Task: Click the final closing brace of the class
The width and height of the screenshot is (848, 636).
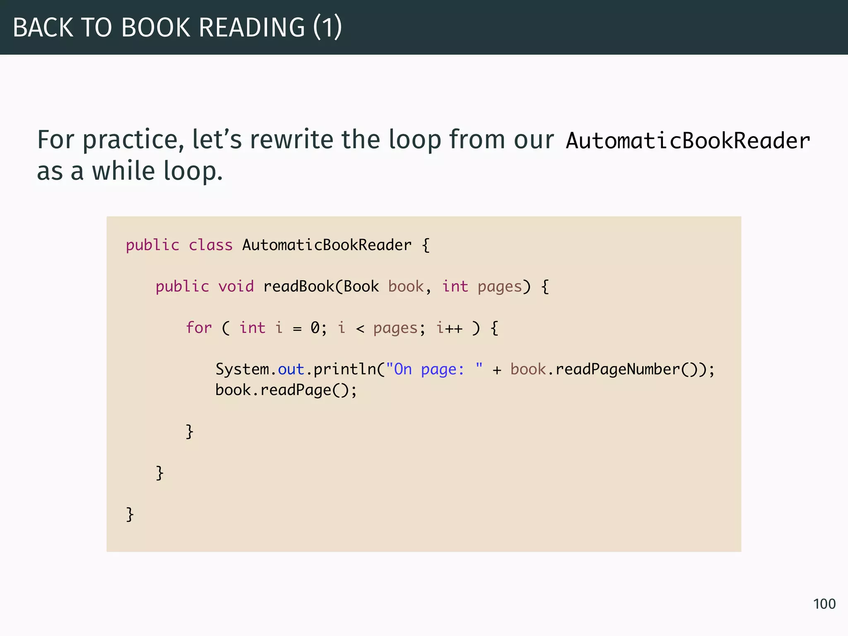Action: [130, 514]
